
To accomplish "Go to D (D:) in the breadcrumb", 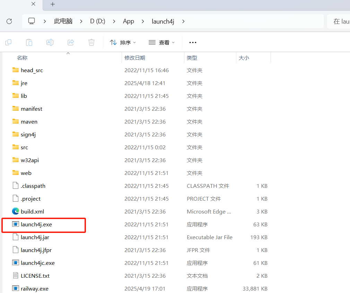I will click(x=97, y=21).
